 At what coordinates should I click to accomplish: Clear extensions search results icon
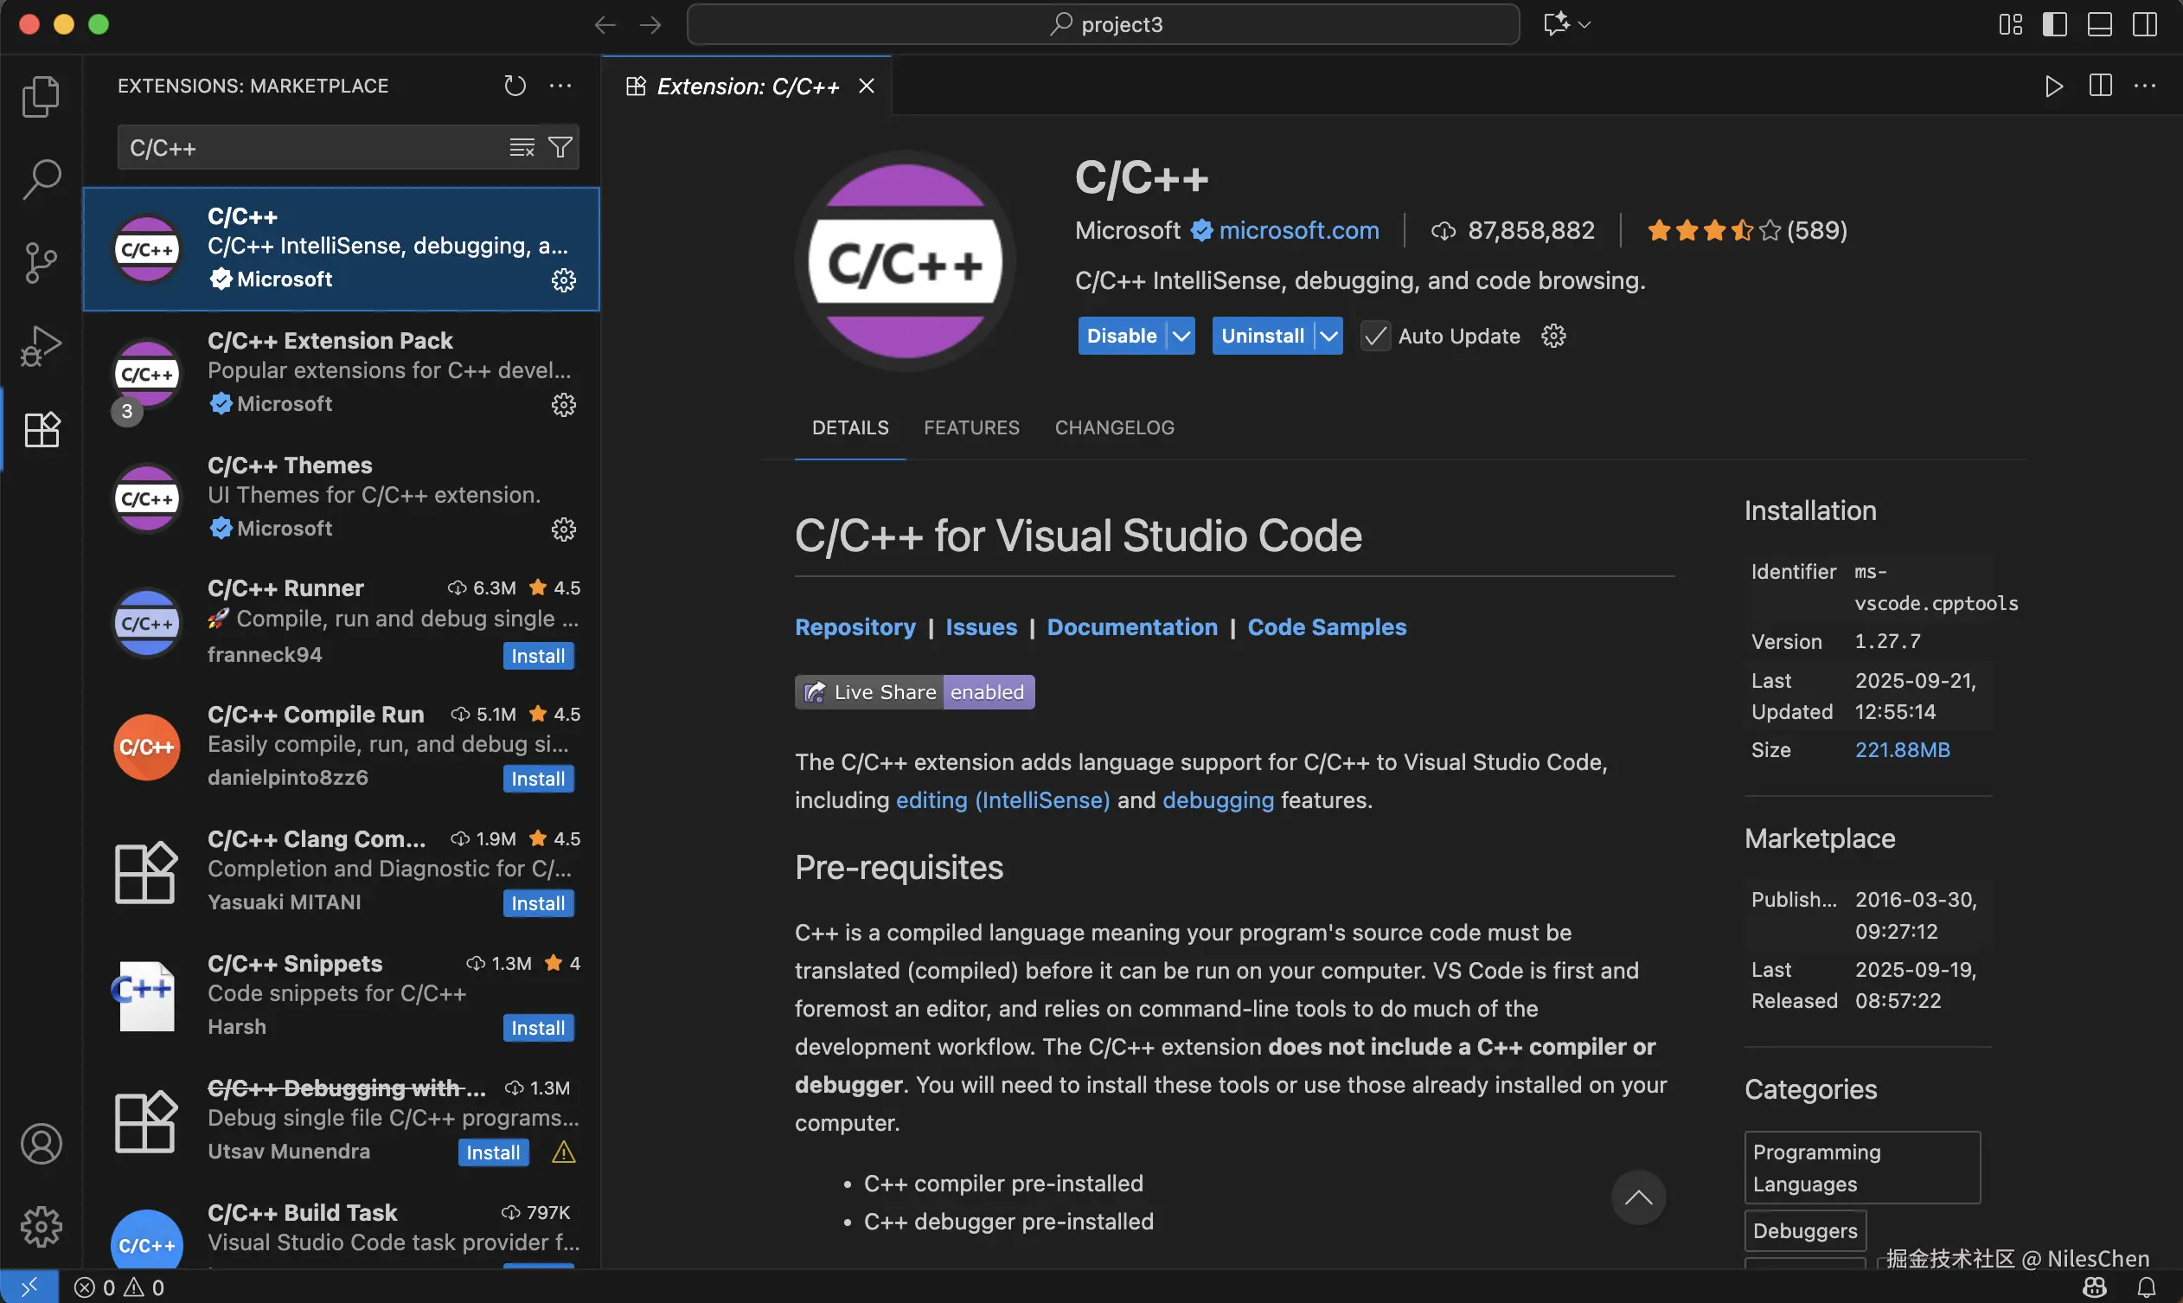[x=522, y=147]
